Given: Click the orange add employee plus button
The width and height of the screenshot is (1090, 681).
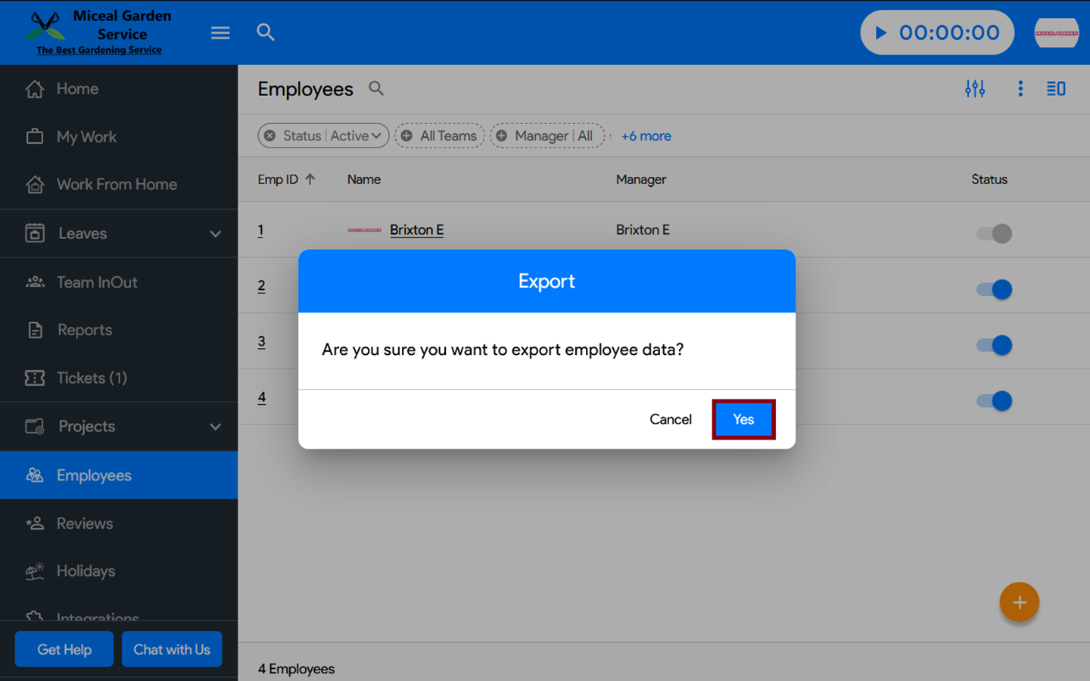Looking at the screenshot, I should [1019, 602].
